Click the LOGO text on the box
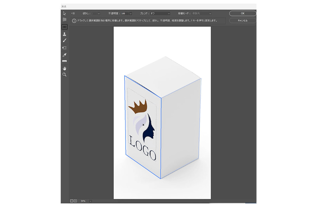Screen dimensions: 311x207 click(x=142, y=148)
